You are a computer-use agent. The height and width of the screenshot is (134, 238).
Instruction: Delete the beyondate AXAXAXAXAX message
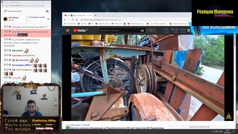[10, 55]
